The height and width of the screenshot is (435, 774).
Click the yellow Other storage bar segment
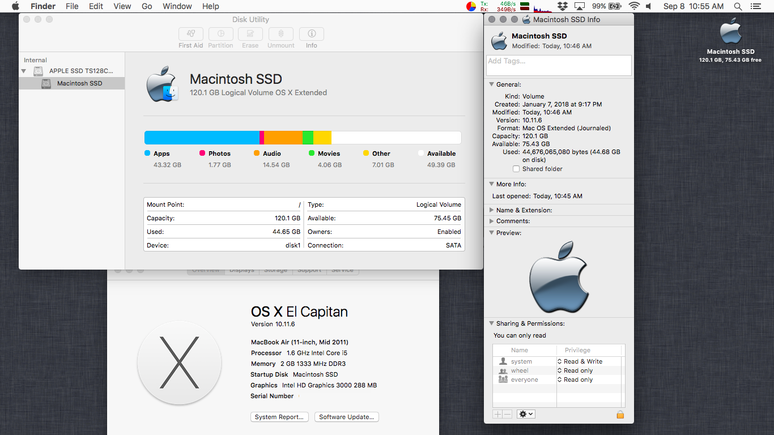coord(322,138)
